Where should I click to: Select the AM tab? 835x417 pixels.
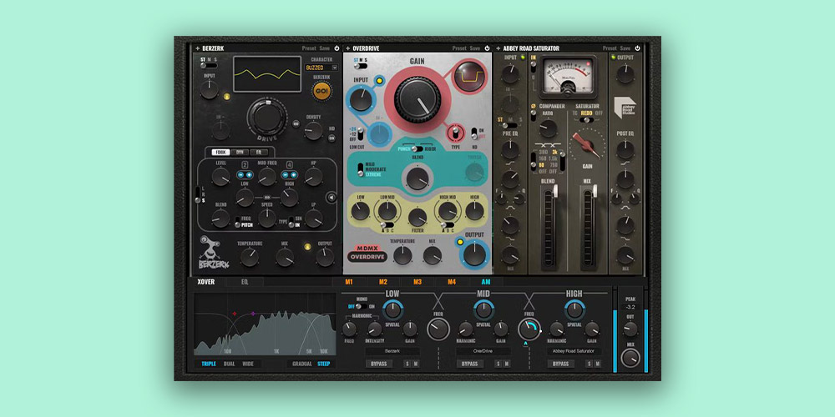486,283
